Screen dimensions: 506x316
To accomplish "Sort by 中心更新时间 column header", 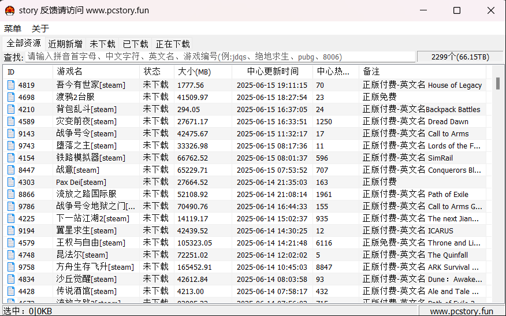I will click(x=272, y=72).
